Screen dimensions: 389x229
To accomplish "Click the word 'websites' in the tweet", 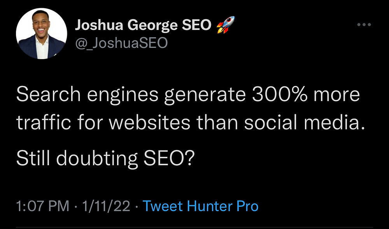I will (x=150, y=123).
